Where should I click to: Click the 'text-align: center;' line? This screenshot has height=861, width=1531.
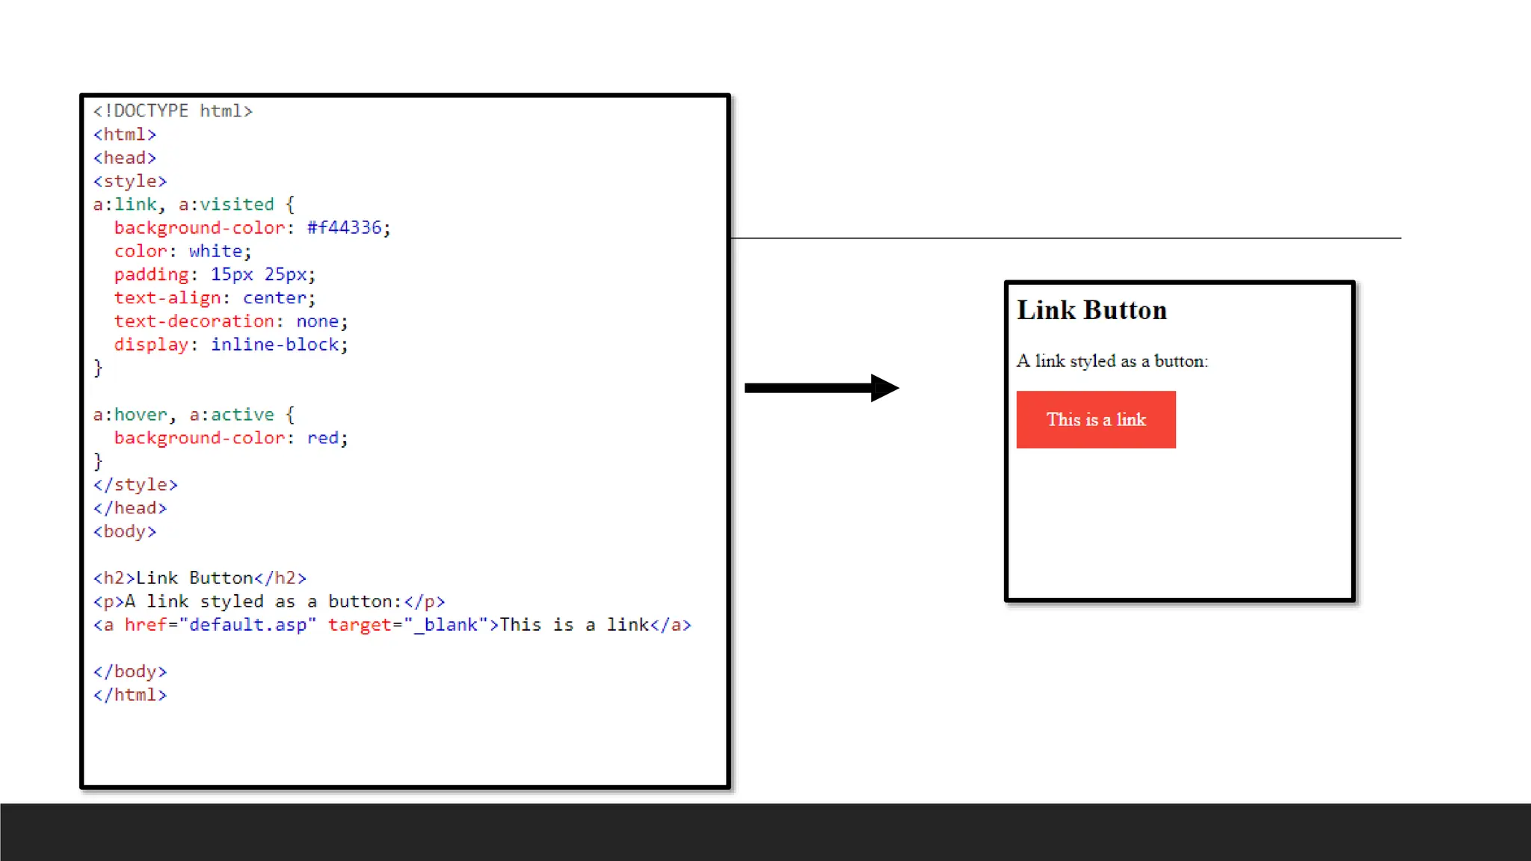(x=215, y=297)
